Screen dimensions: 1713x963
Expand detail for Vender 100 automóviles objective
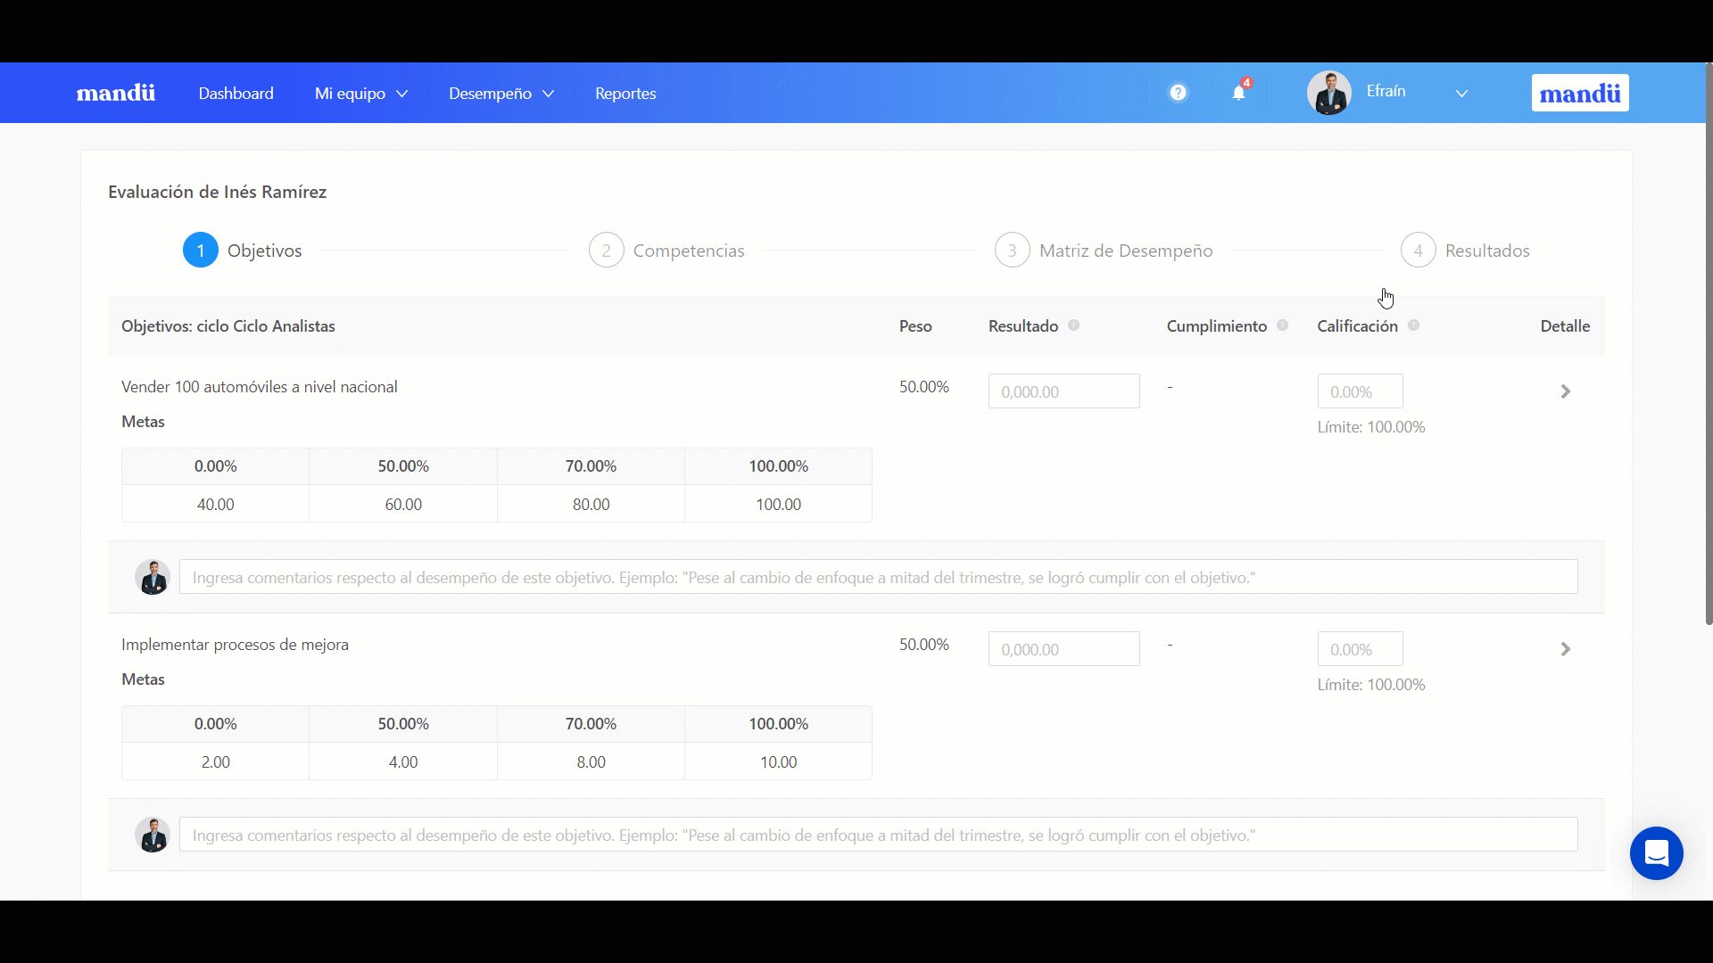click(x=1565, y=391)
